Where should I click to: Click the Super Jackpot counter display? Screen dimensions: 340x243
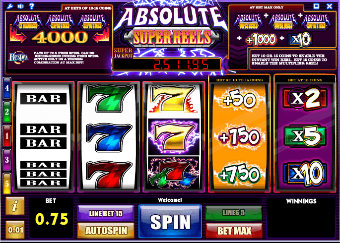click(x=167, y=64)
